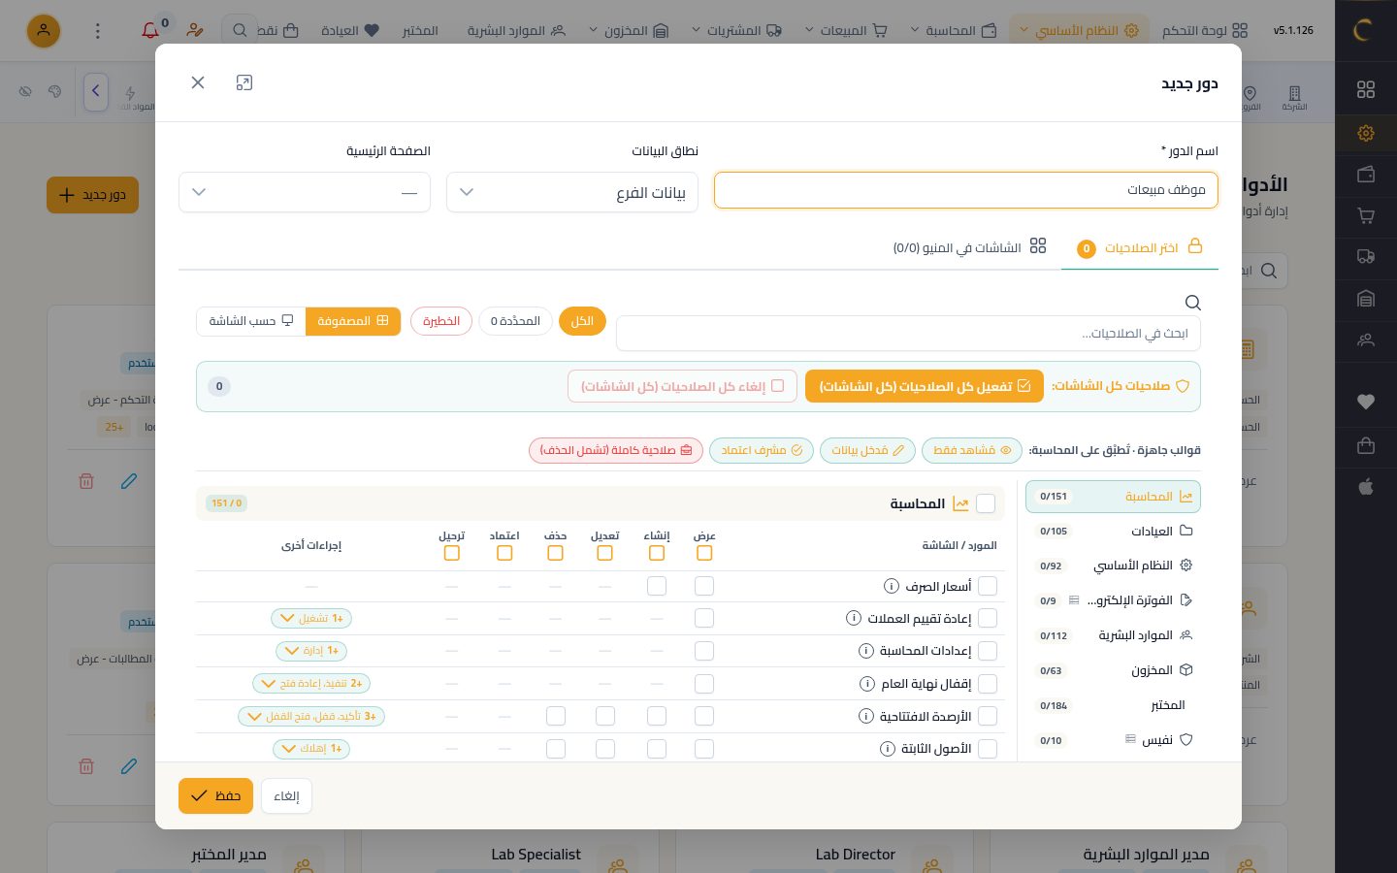
Task: Open the three-dot more options menu
Action: pos(97,31)
